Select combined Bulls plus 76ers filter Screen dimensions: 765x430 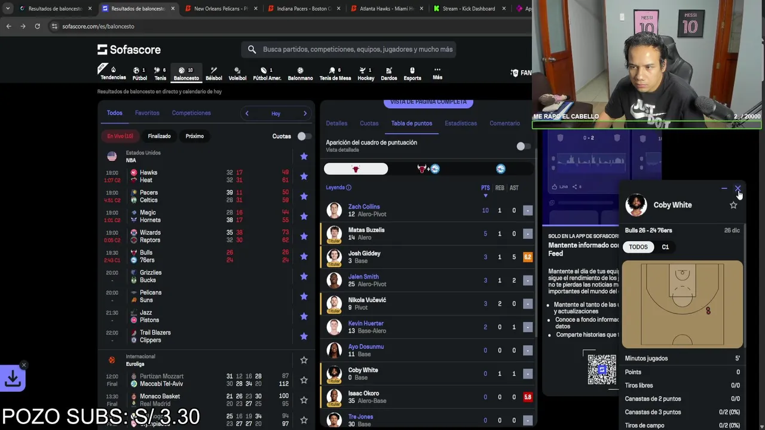pyautogui.click(x=429, y=169)
